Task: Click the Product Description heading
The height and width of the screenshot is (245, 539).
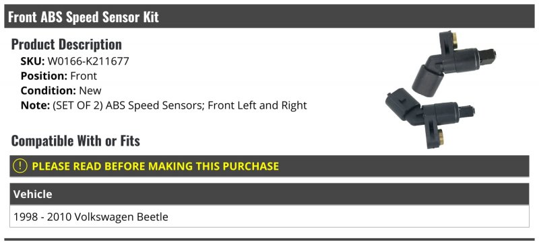Action: tap(66, 44)
